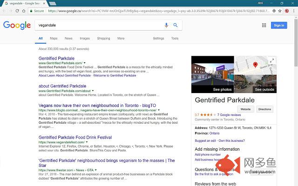Open the first Gentrified Parkdale result

(x=56, y=58)
